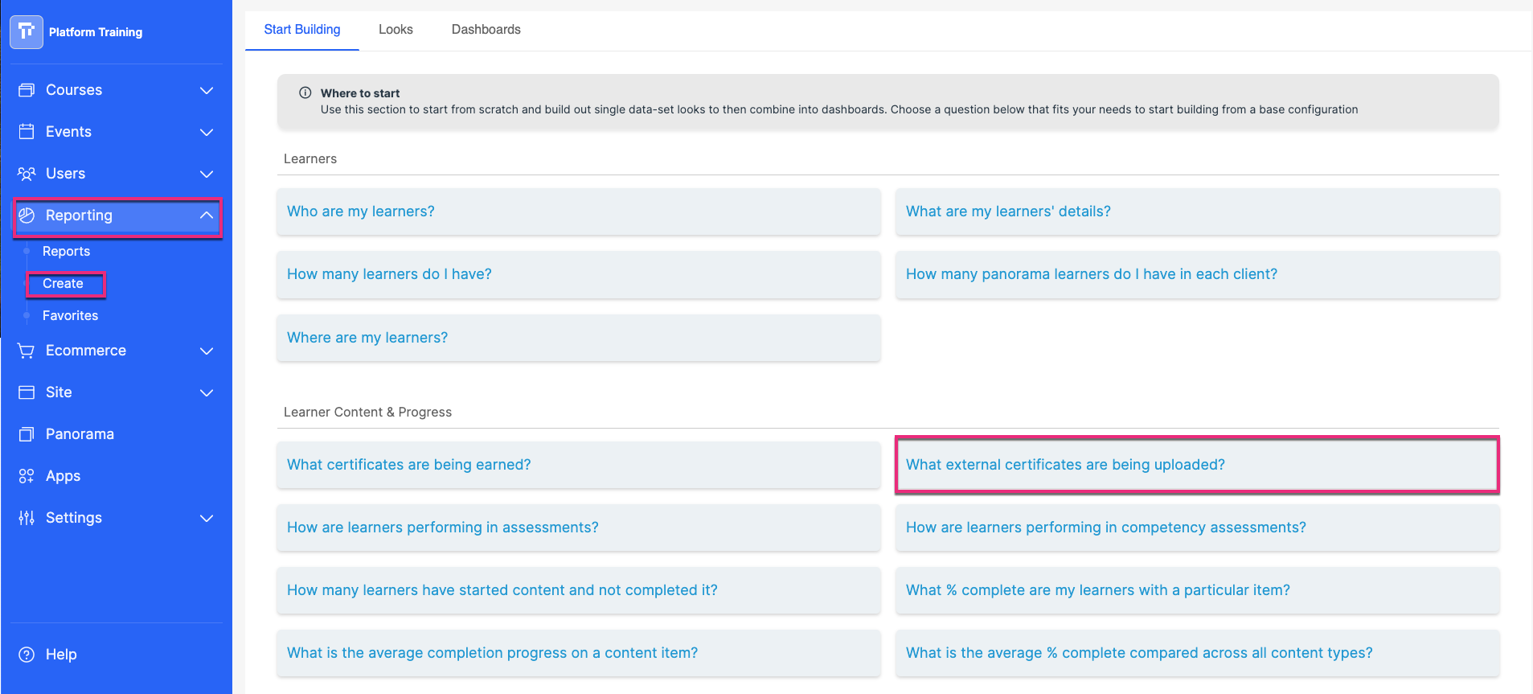
Task: Click the Settings sliders icon
Action: tap(27, 518)
